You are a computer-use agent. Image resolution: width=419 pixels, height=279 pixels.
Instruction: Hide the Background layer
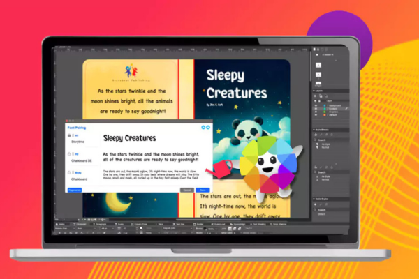coord(316,106)
